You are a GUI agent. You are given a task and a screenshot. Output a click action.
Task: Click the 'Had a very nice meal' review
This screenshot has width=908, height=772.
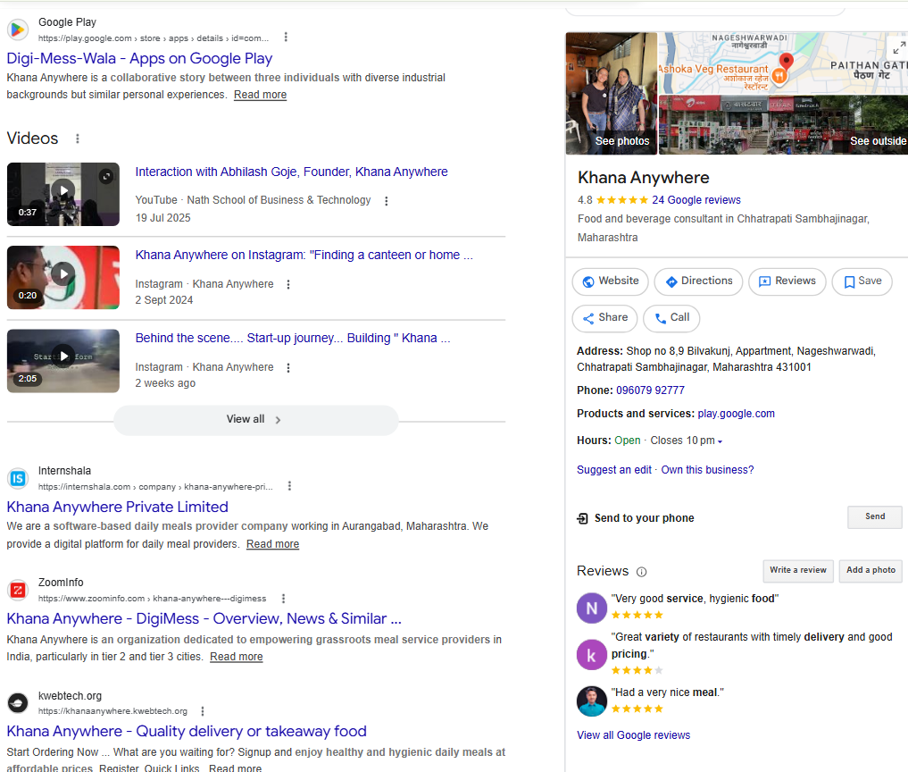pyautogui.click(x=667, y=692)
